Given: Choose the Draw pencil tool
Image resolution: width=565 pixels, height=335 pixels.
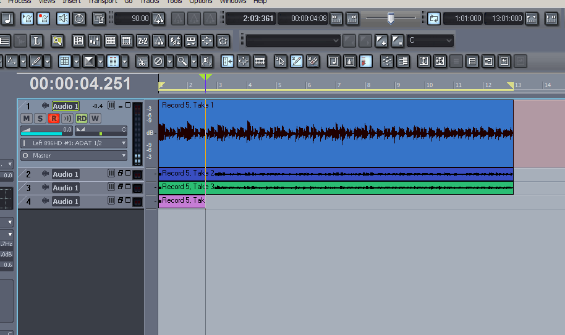Looking at the screenshot, I should (36, 61).
